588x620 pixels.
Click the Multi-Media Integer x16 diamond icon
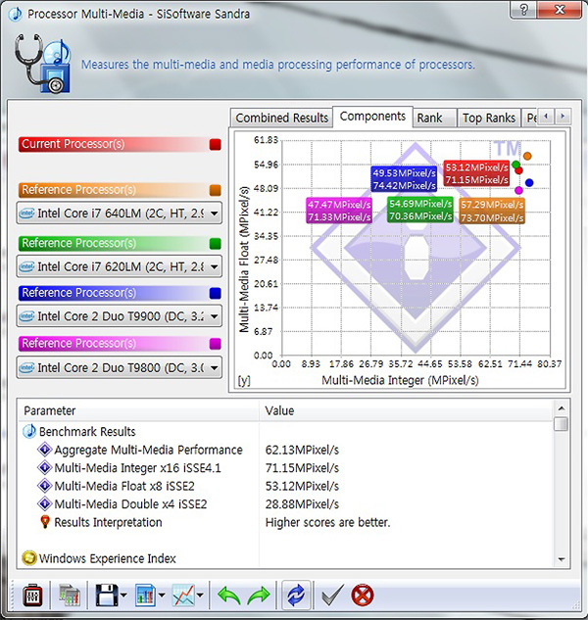pos(45,468)
